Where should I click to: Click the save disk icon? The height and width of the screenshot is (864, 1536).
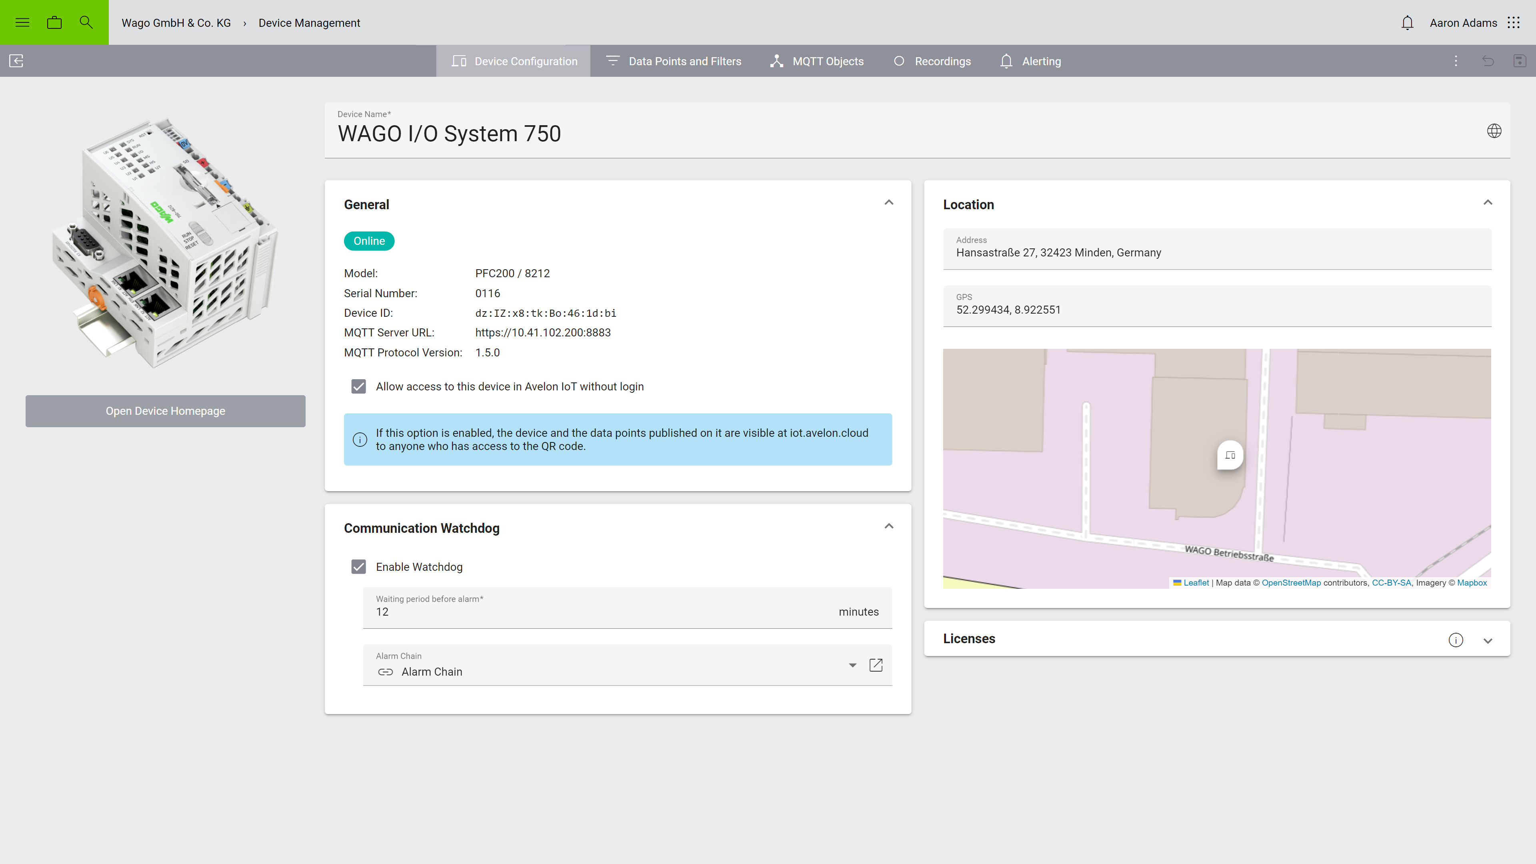click(1519, 61)
